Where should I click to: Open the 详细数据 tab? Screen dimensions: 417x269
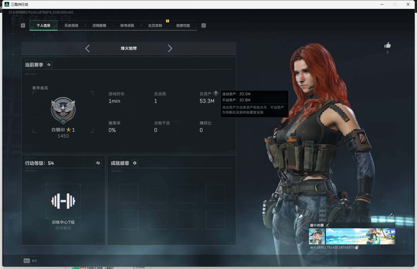(99, 25)
